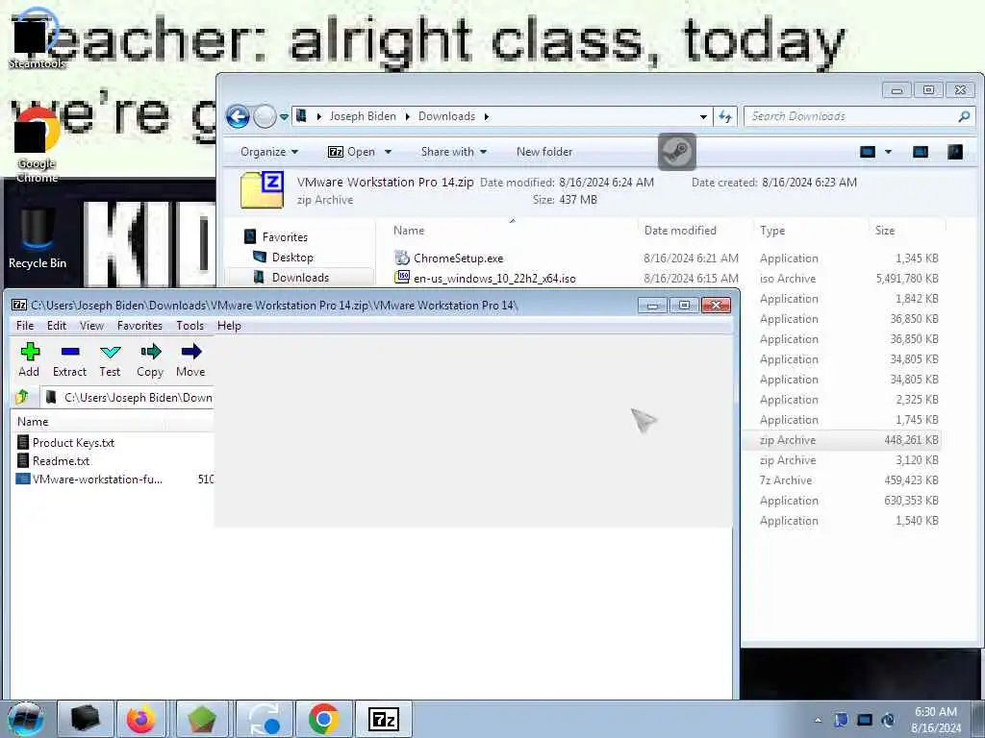Click the Move tool in 7-Zip
The height and width of the screenshot is (738, 985).
coord(191,359)
